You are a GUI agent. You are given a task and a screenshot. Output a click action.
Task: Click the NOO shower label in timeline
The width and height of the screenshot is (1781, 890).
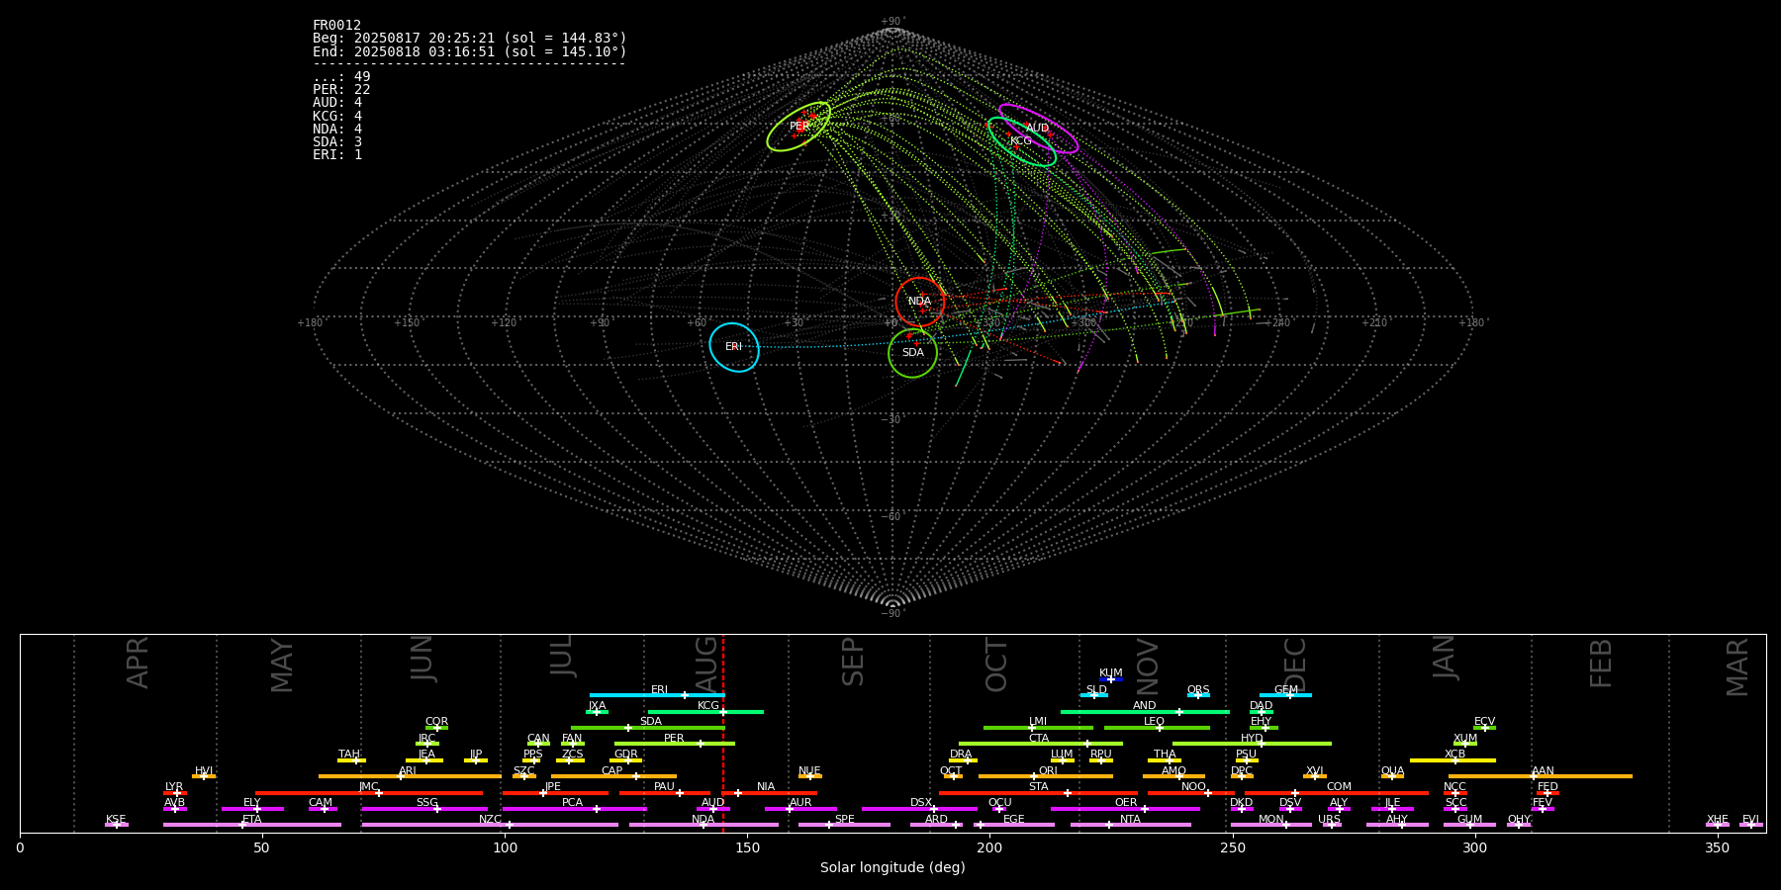point(1193,787)
